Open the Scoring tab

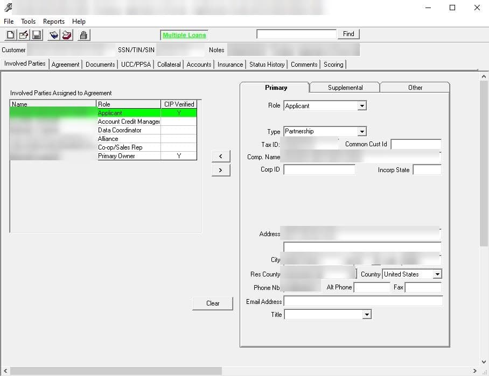[333, 65]
